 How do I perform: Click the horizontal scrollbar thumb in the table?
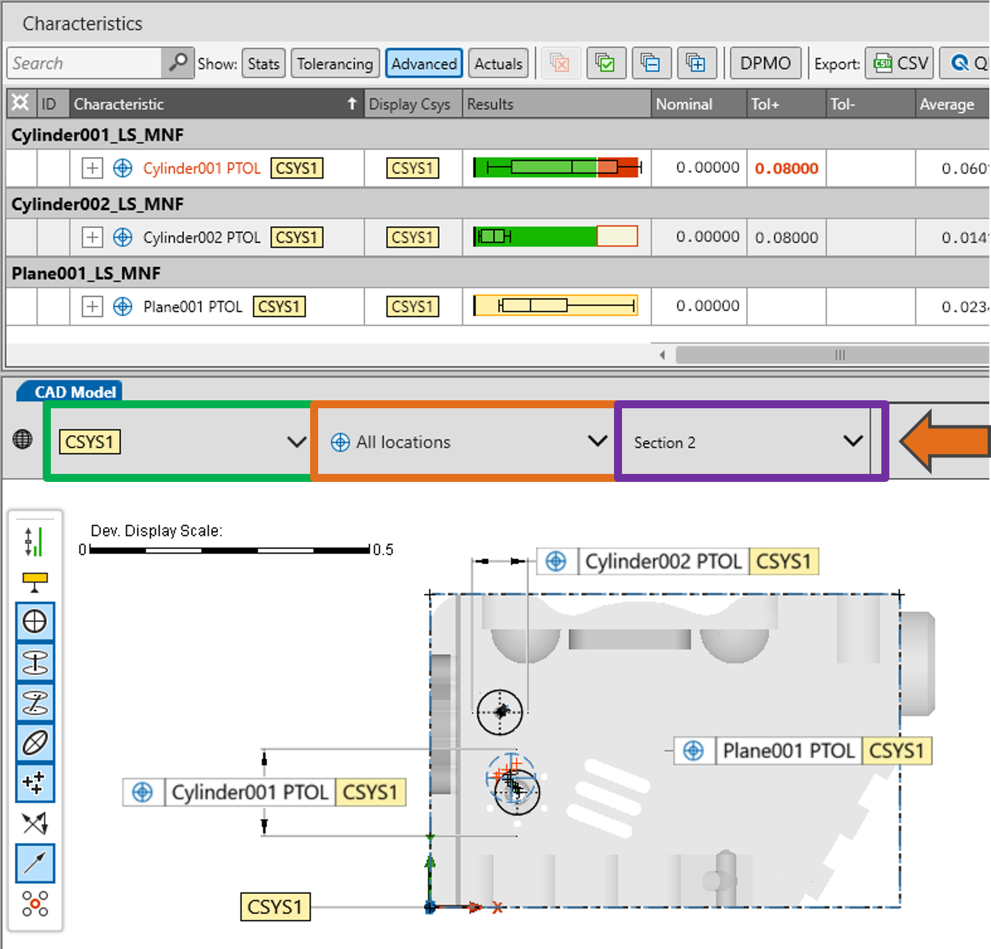pos(833,355)
